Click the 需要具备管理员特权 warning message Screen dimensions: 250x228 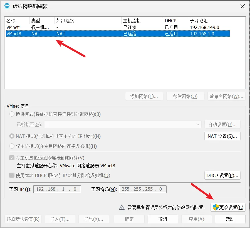point(167,207)
